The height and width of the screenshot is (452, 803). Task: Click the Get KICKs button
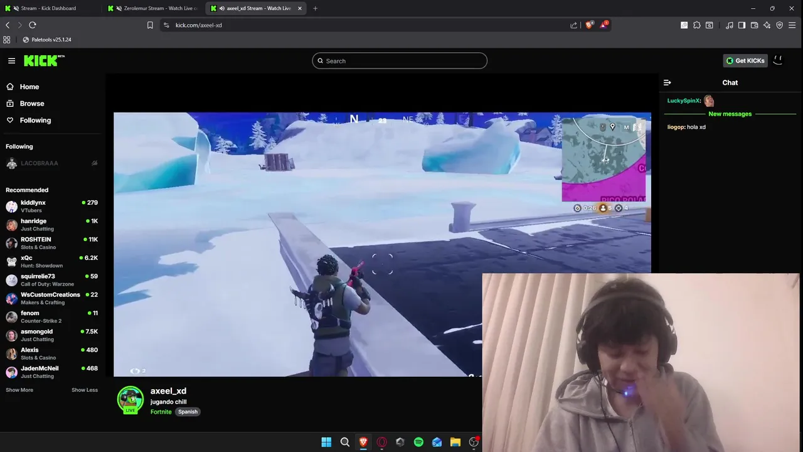pos(745,61)
